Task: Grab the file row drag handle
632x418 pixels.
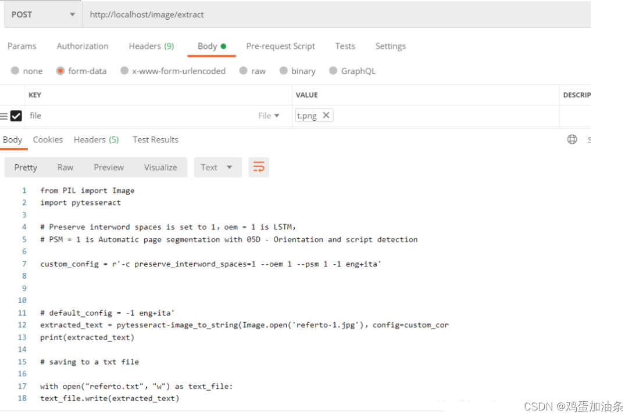Action: (x=4, y=116)
